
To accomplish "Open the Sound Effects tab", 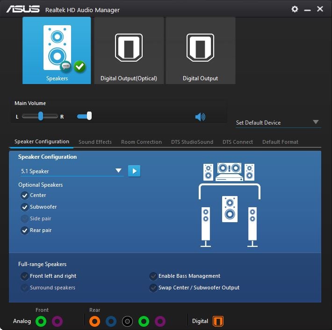I will coord(95,142).
